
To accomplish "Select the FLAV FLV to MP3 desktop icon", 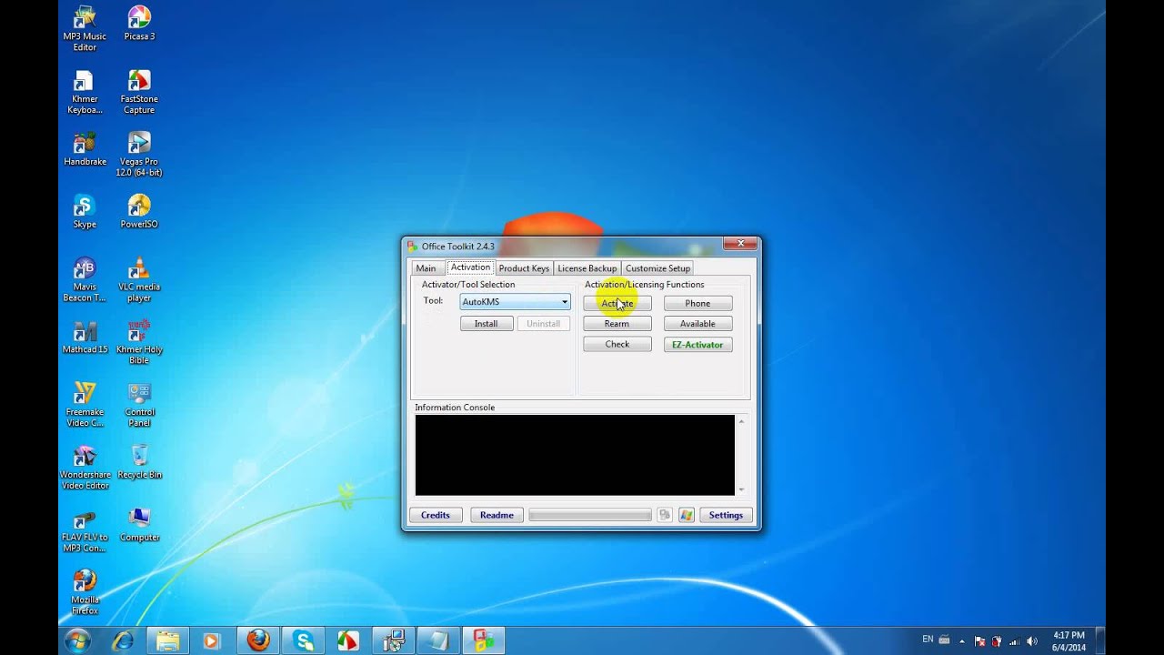I will (85, 530).
